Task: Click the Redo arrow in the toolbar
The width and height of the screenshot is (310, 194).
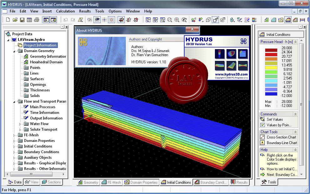Action: [x=73, y=20]
